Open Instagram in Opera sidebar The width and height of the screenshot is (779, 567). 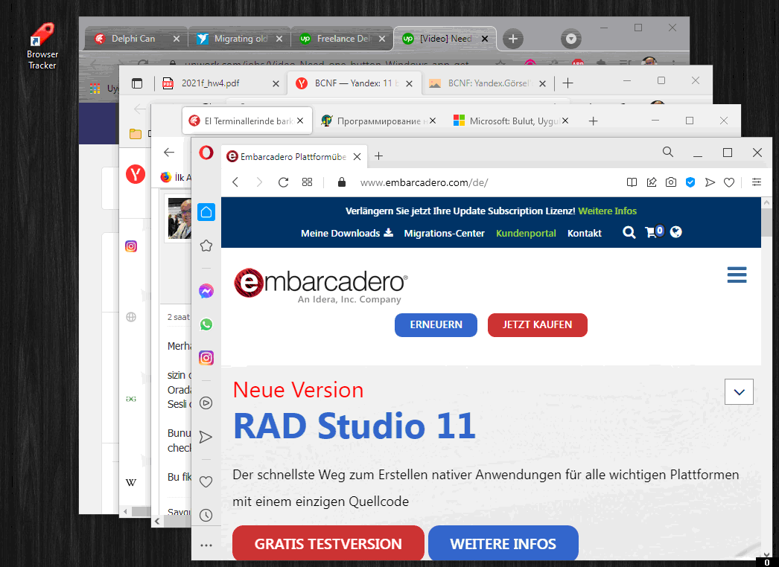point(206,357)
